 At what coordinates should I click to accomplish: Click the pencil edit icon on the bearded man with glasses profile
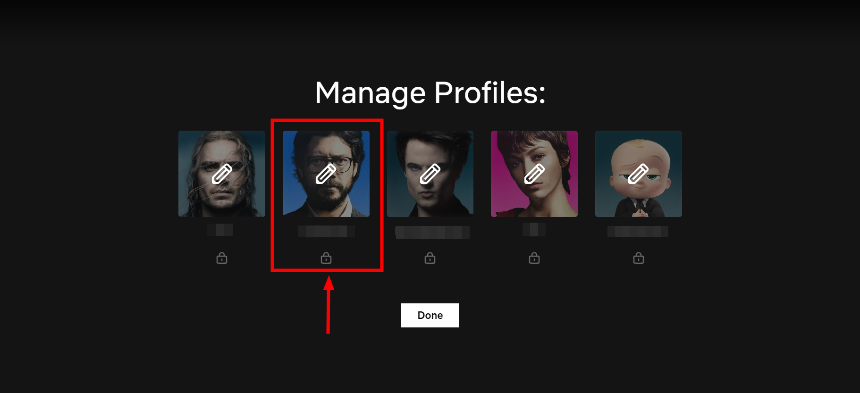coord(326,174)
